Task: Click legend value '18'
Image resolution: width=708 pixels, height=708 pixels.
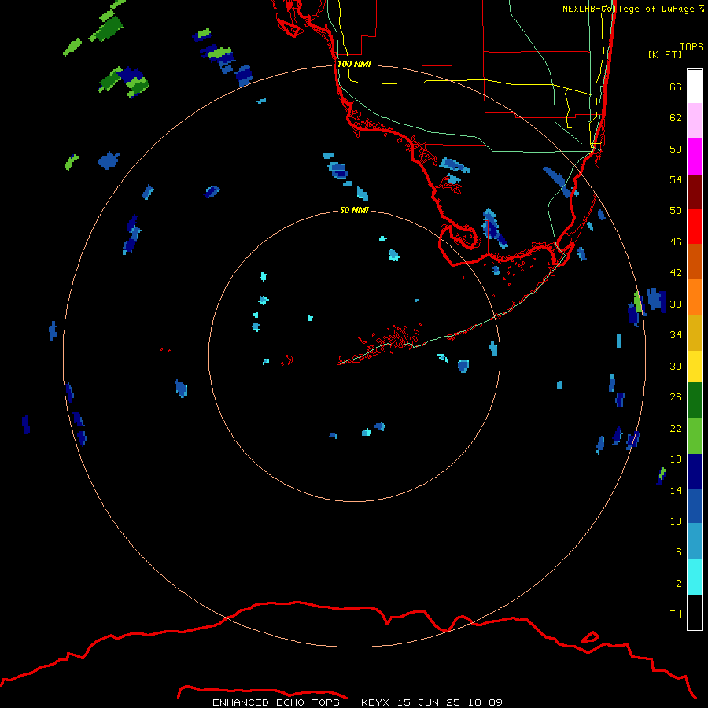Action: click(x=676, y=459)
